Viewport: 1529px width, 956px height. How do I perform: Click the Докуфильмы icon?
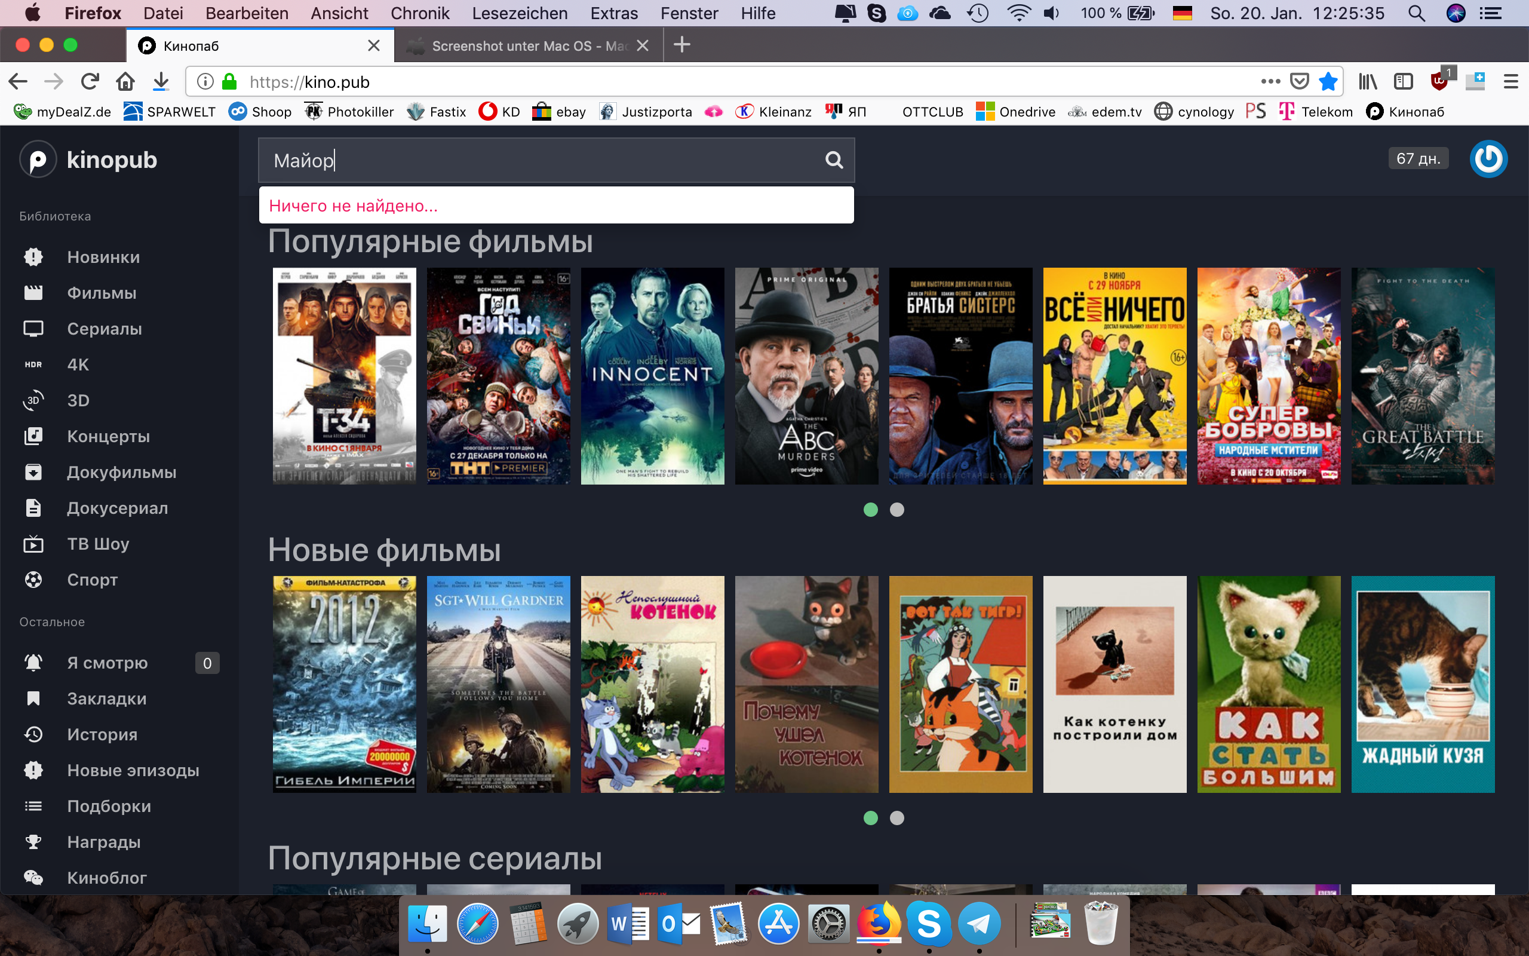33,472
